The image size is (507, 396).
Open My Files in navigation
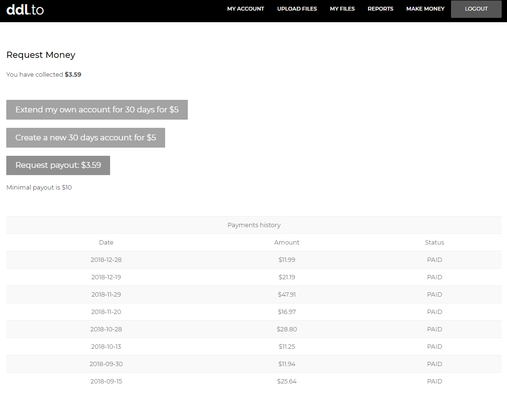pyautogui.click(x=342, y=9)
